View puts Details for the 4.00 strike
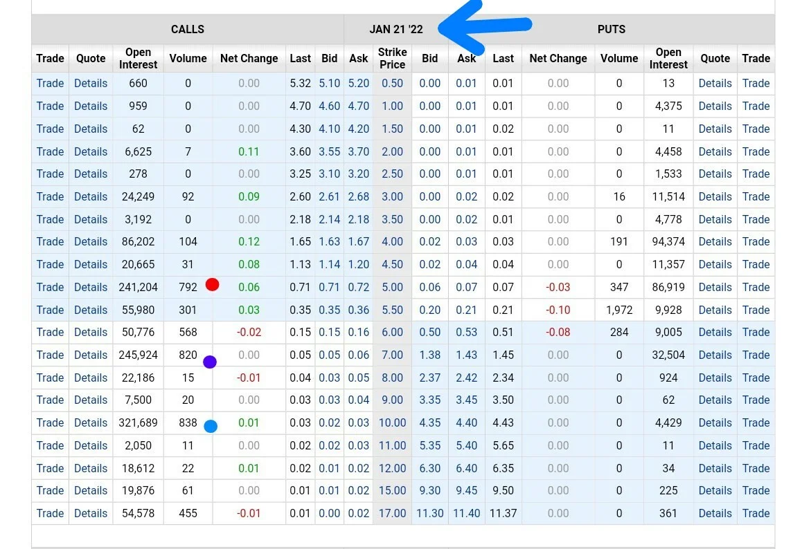802x549 pixels. click(715, 241)
